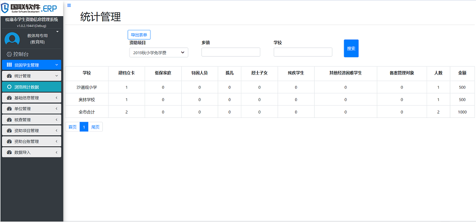Click the 导出表单 export button
The height and width of the screenshot is (222, 476).
139,35
